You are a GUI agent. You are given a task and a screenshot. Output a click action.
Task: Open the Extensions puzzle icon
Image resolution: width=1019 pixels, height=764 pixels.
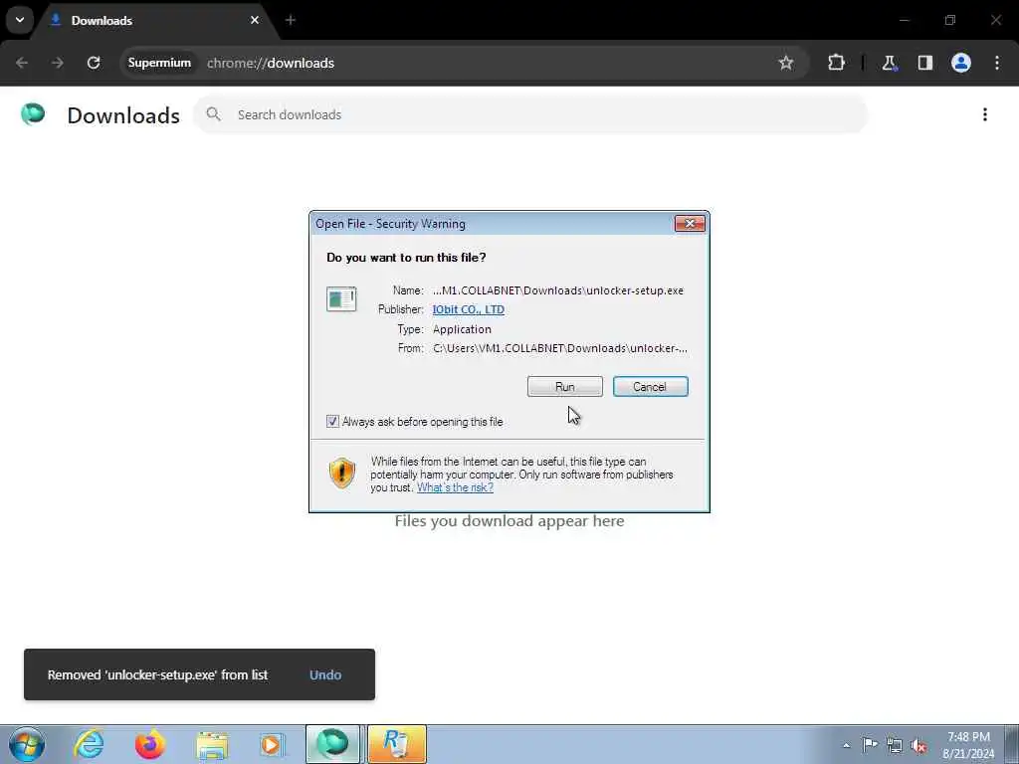tap(836, 63)
